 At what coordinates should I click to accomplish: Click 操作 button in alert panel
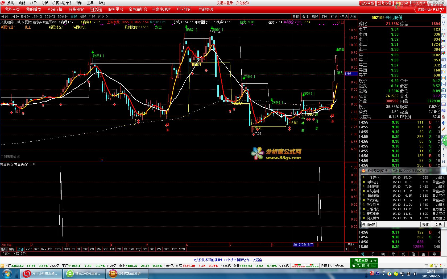(425, 224)
